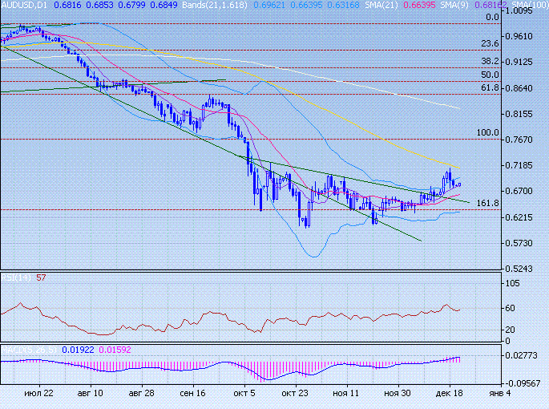The image size is (549, 409).
Task: Select the 38.2 Fibonacci level label
Action: point(490,62)
